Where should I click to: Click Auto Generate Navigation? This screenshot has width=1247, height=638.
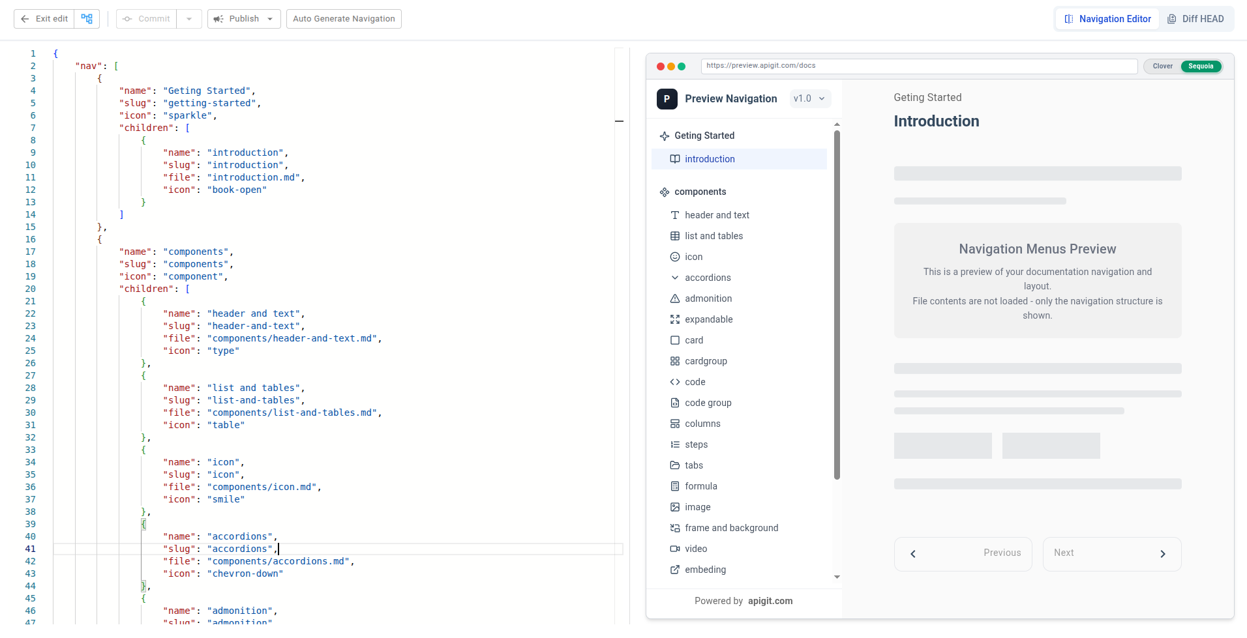click(x=344, y=19)
